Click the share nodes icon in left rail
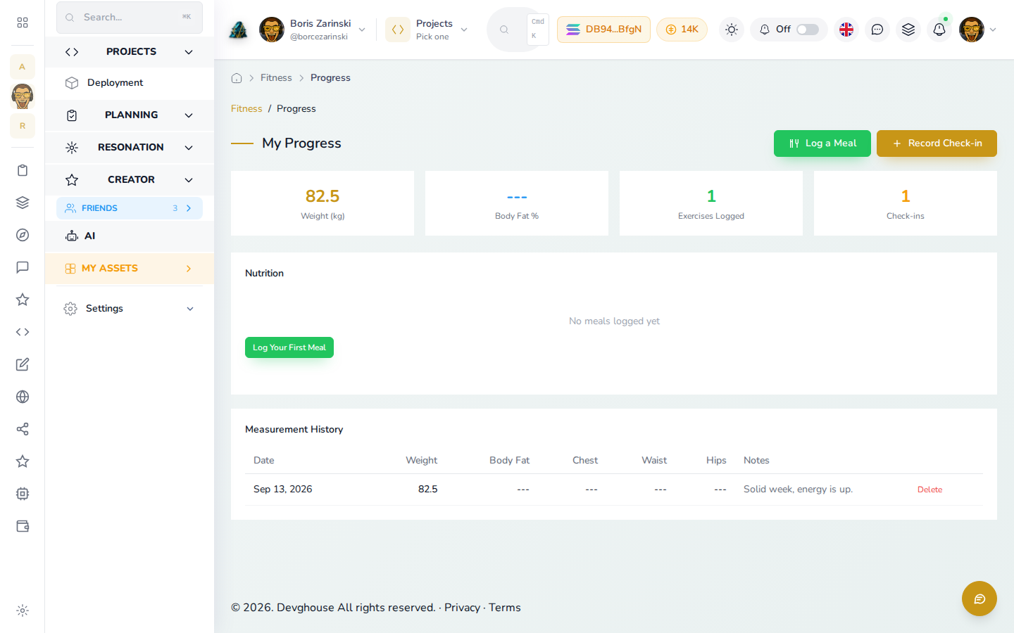This screenshot has width=1014, height=633. [23, 429]
